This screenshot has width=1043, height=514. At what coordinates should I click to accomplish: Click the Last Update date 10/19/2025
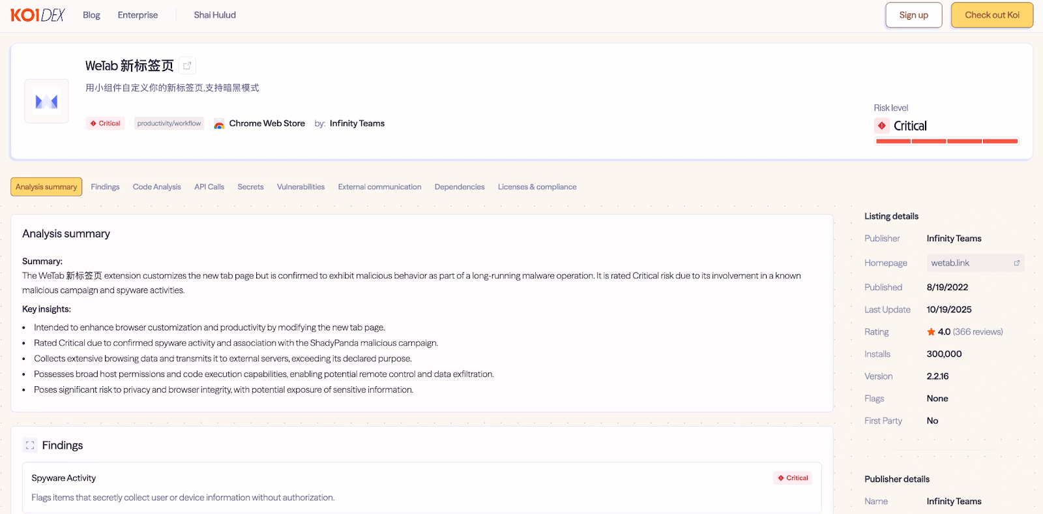tap(949, 310)
